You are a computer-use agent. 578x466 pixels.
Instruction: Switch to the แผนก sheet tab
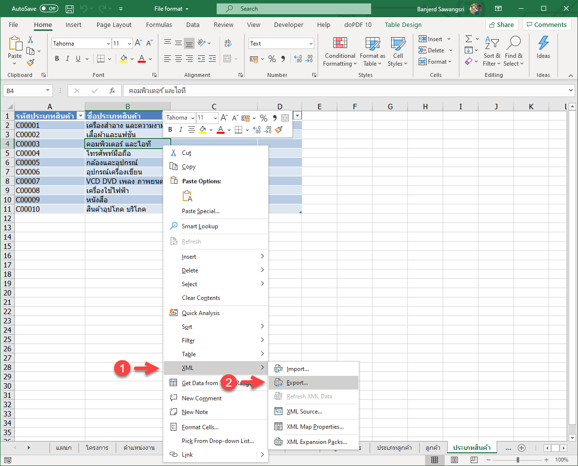(64, 448)
